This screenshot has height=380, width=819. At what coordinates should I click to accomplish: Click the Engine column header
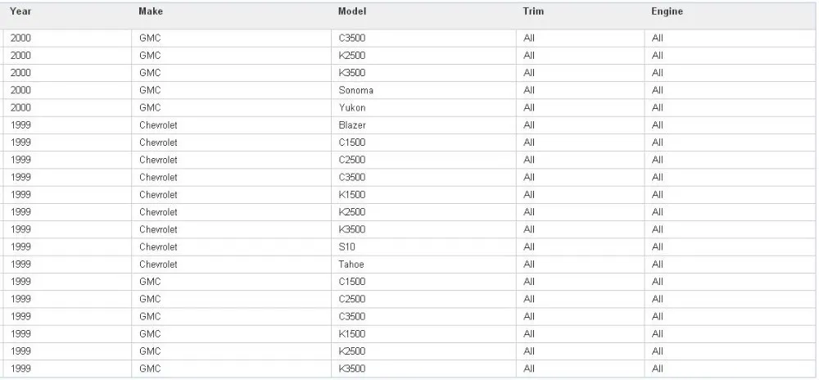[x=667, y=11]
